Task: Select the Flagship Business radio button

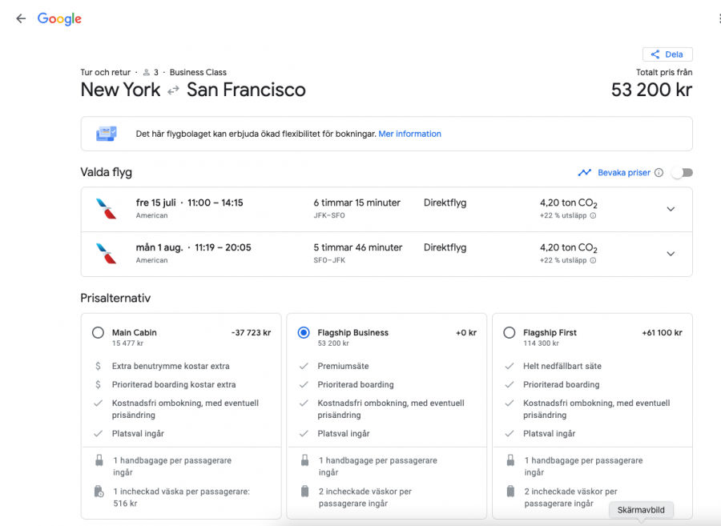Action: (304, 333)
